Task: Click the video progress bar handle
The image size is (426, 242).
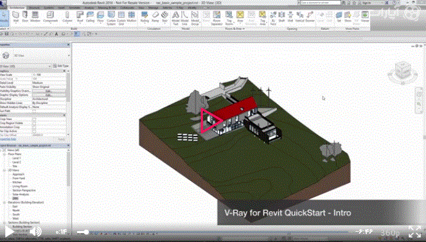Action: [x=86, y=232]
